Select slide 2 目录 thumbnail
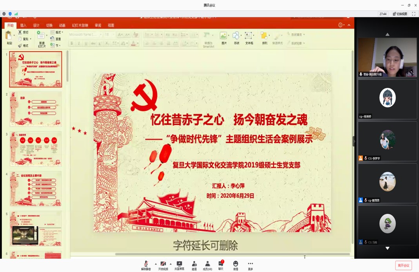Viewport: 419px width, 272px height. click(36, 109)
